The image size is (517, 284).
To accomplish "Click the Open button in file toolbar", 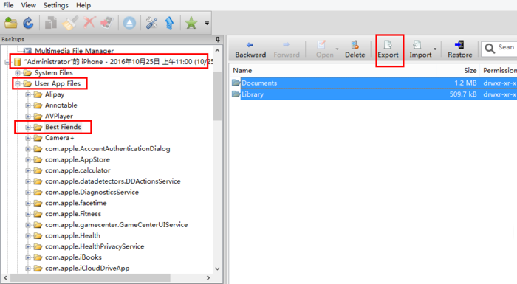I will tap(324, 49).
